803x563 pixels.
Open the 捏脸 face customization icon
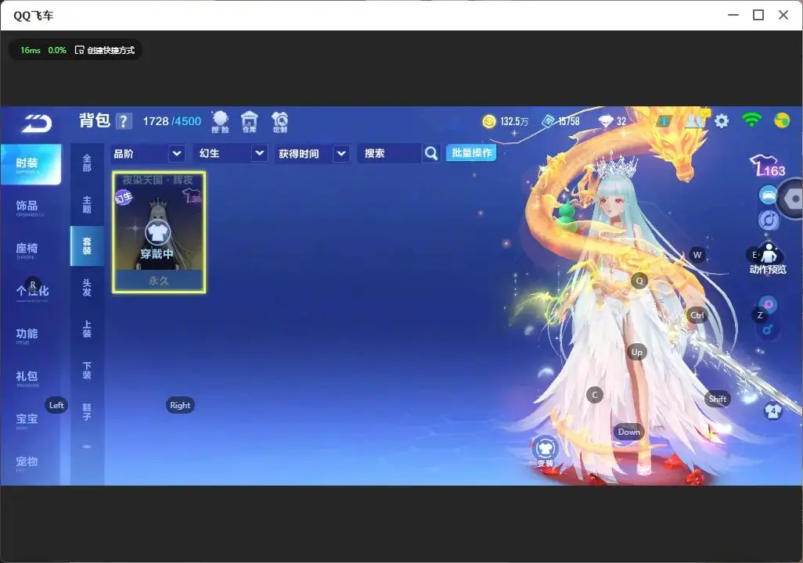pos(220,122)
